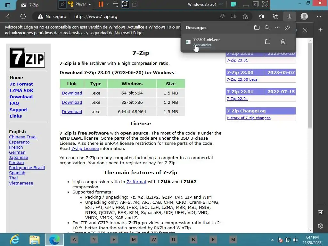Open Edge settings and more menu

click(x=319, y=16)
